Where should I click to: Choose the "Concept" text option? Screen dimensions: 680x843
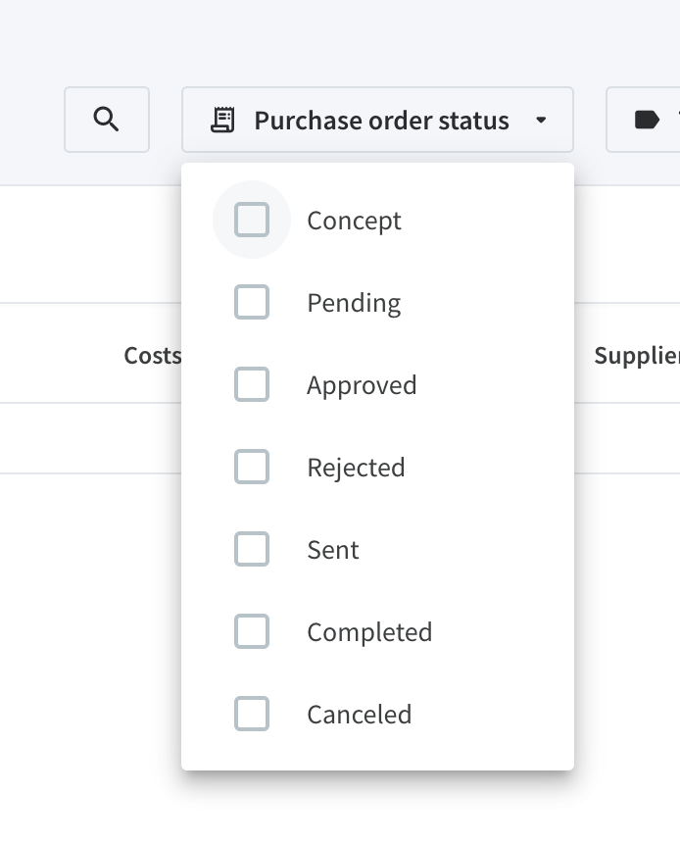(354, 221)
